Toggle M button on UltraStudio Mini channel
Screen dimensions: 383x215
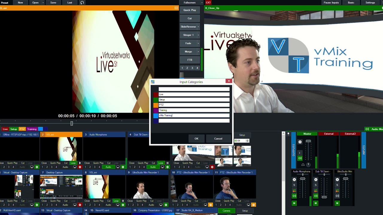pos(337,203)
